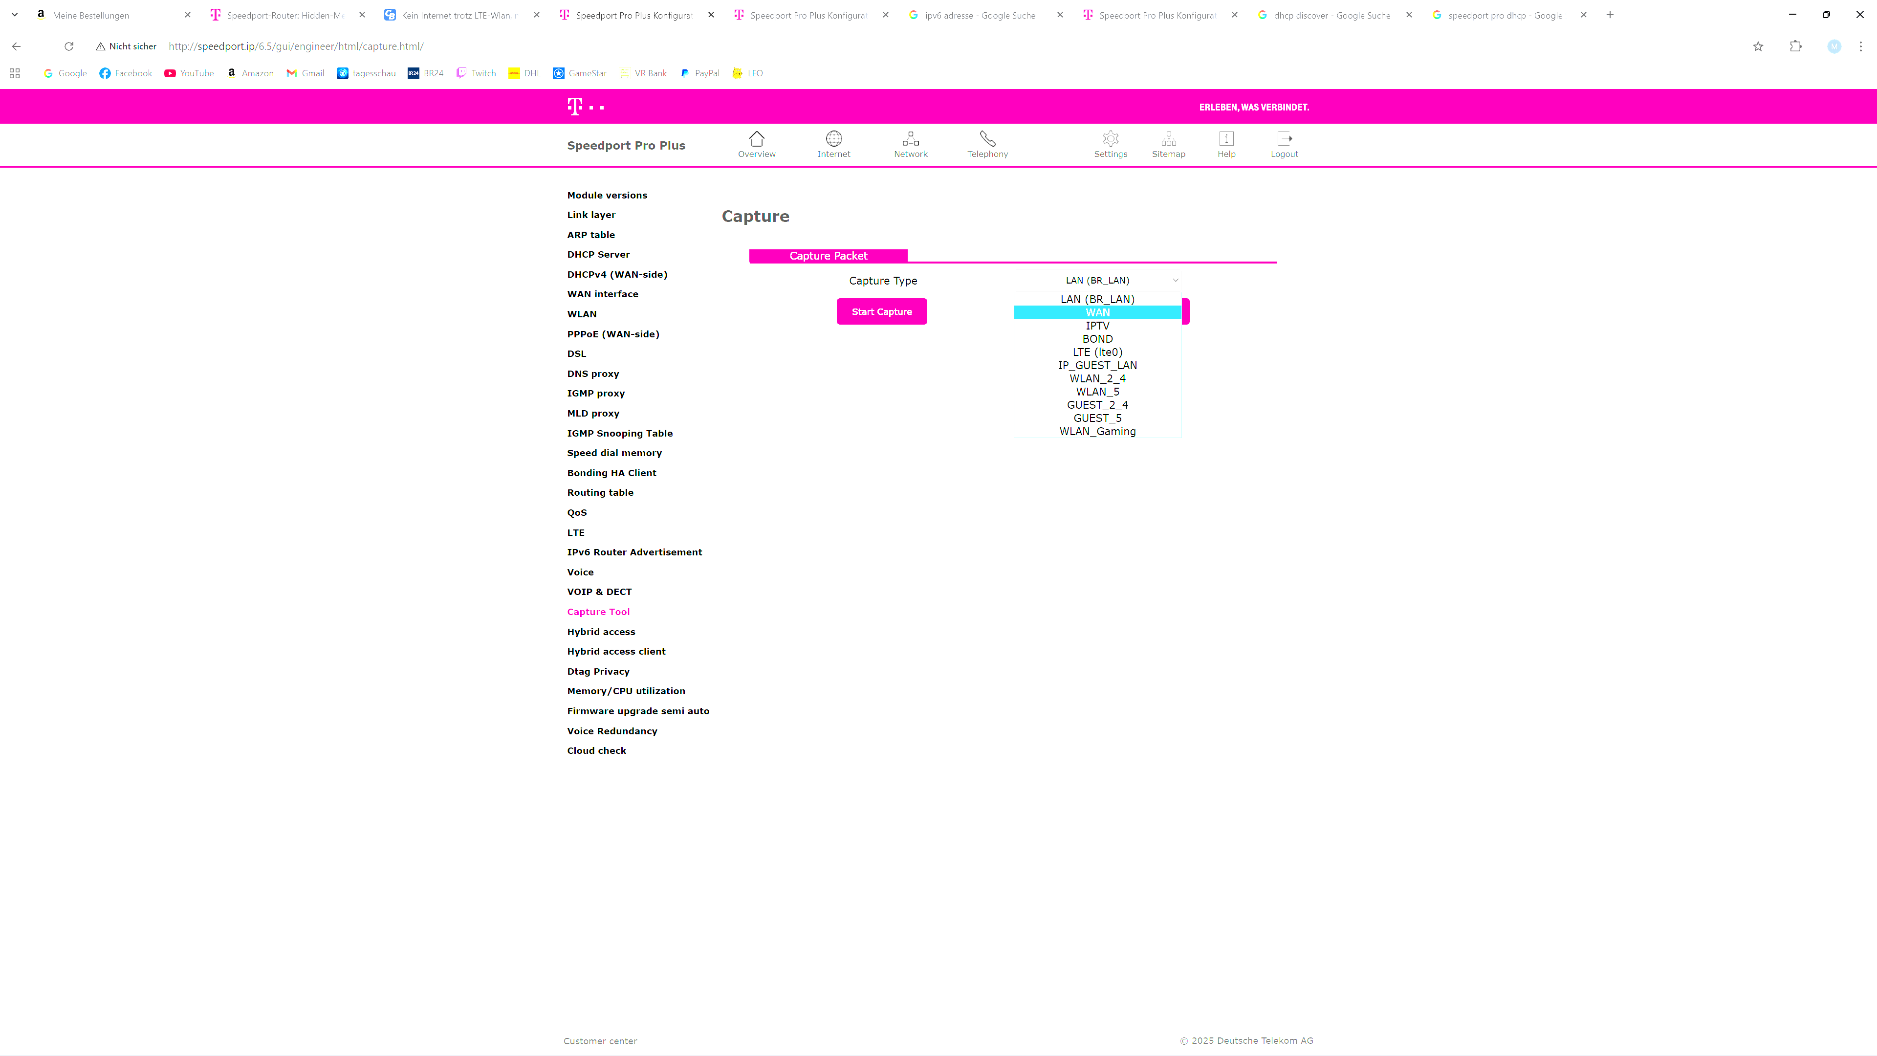Viewport: 1877px width, 1056px height.
Task: Click the Internet globe icon
Action: pos(833,138)
